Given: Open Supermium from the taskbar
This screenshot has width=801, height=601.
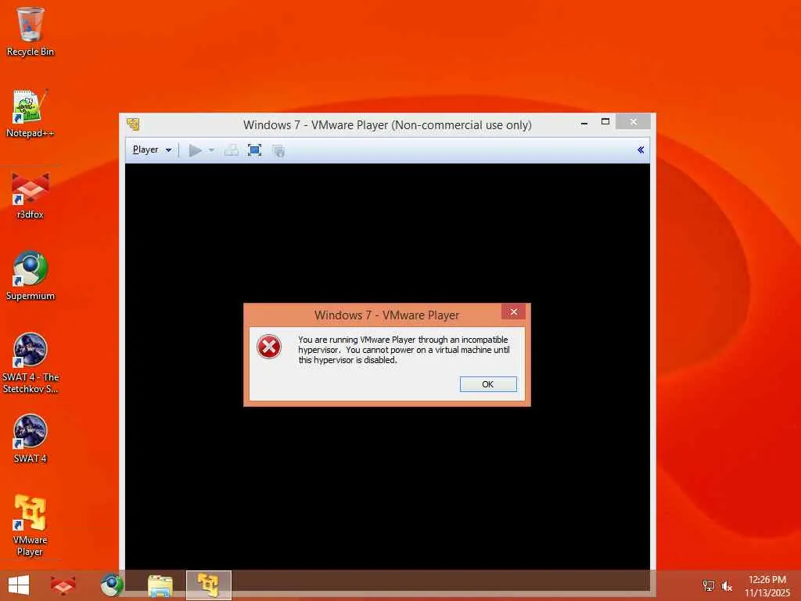Looking at the screenshot, I should click(112, 585).
